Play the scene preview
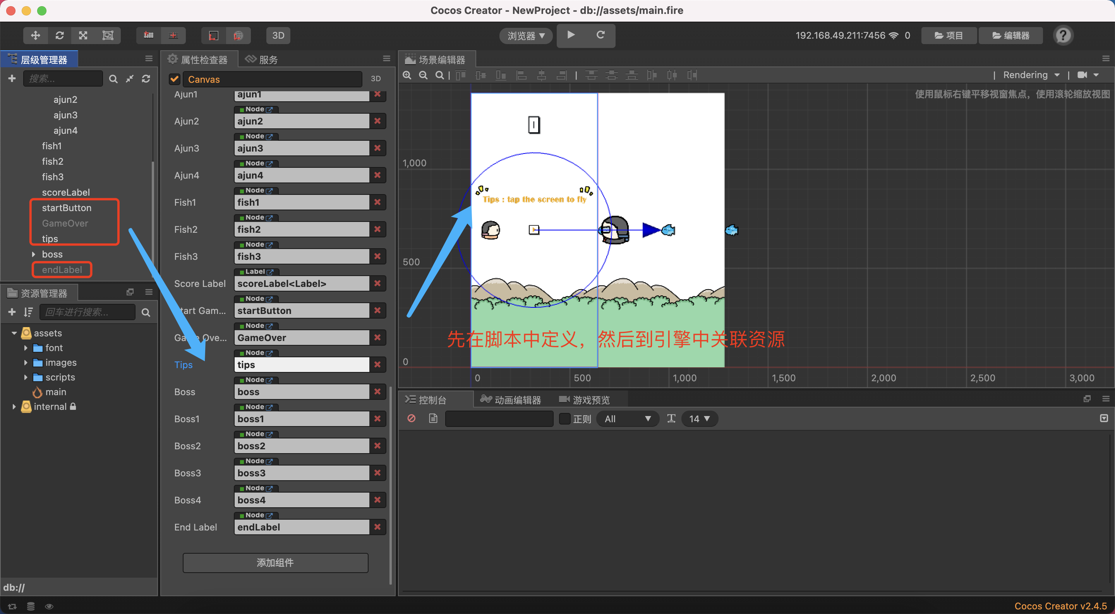 coord(571,35)
